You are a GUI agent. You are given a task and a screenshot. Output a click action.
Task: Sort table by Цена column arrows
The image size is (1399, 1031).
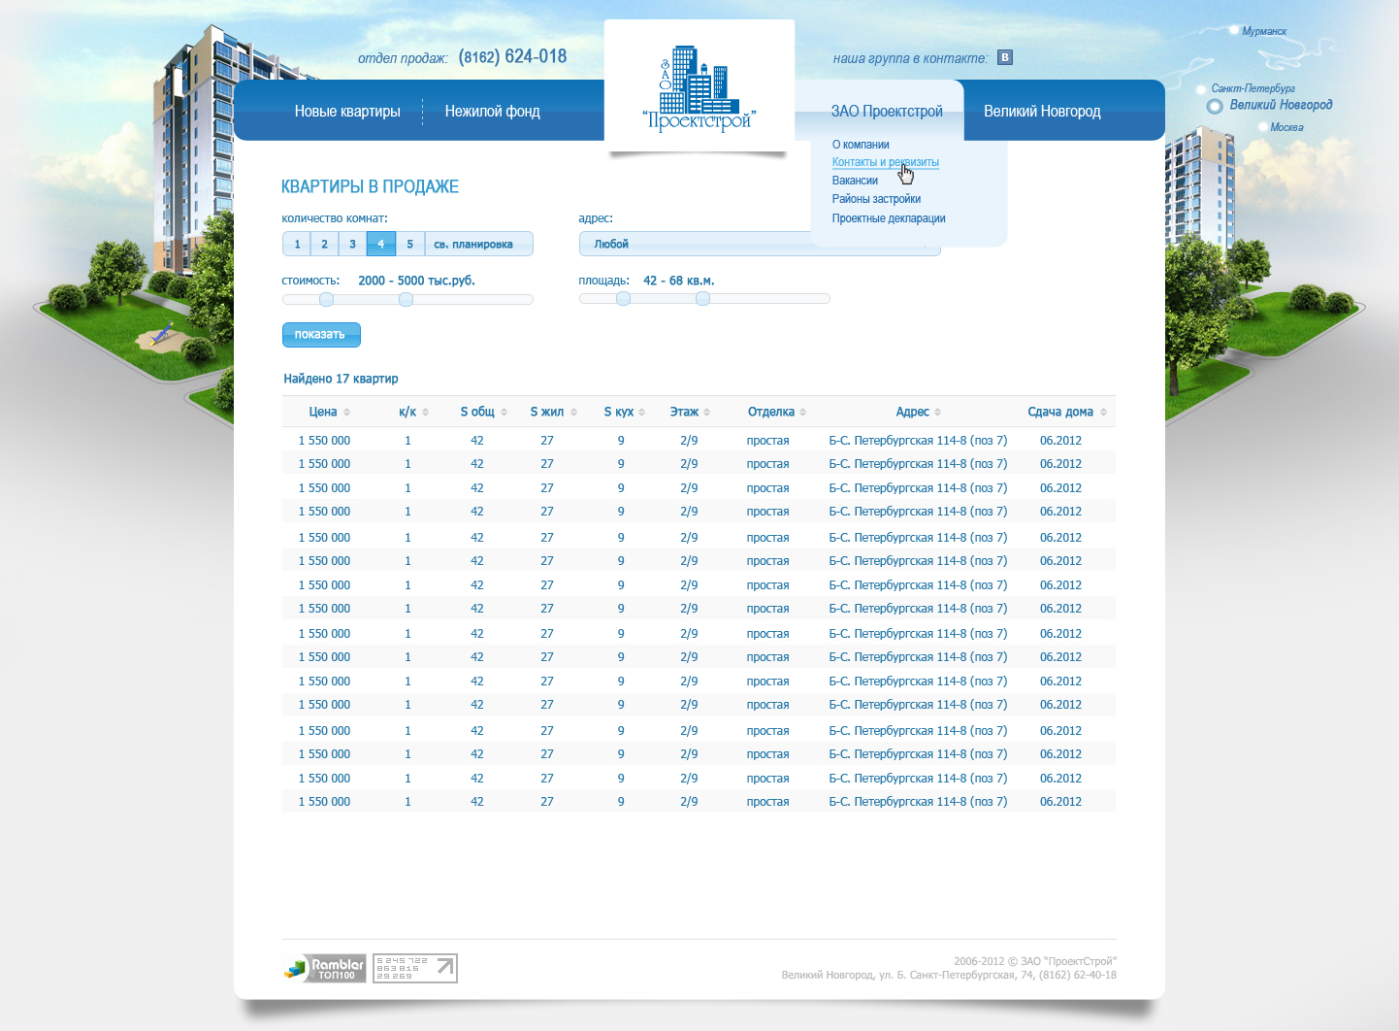coord(346,413)
